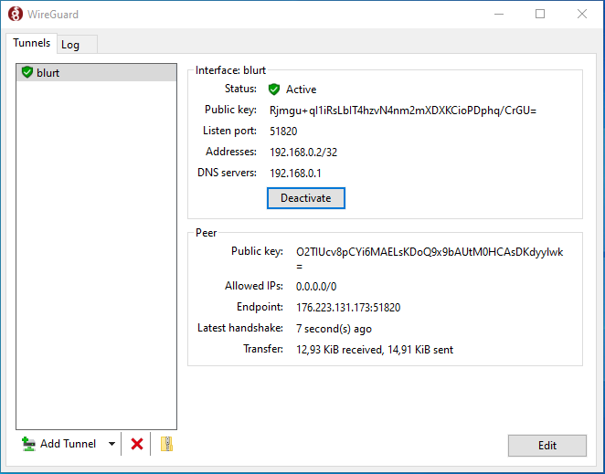This screenshot has width=605, height=474.
Task: Open the Add Tunnel dropdown arrow
Action: click(x=111, y=444)
